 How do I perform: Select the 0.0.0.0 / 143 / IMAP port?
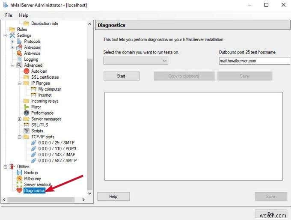57,155
